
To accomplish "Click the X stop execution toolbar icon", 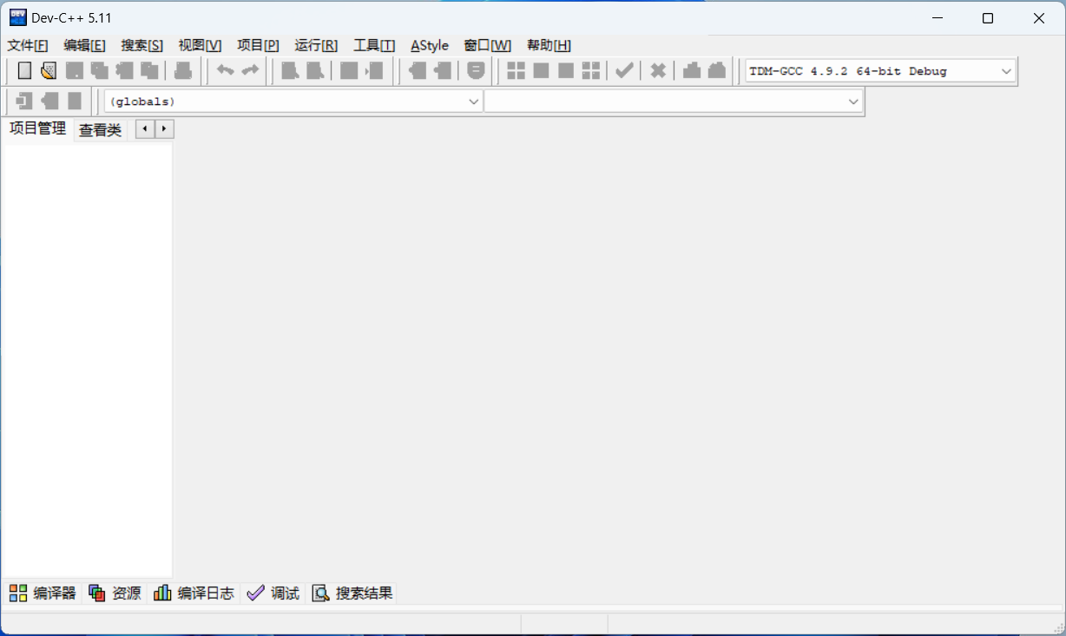I will [x=658, y=71].
